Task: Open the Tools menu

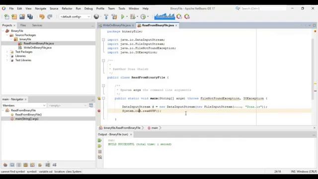Action: pyautogui.click(x=121, y=8)
